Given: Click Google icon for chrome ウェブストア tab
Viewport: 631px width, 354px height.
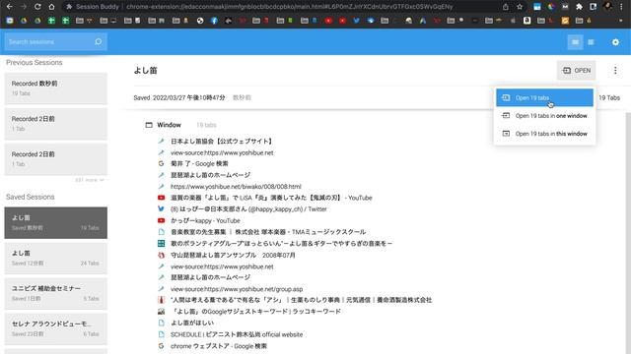Looking at the screenshot, I should pyautogui.click(x=161, y=346).
